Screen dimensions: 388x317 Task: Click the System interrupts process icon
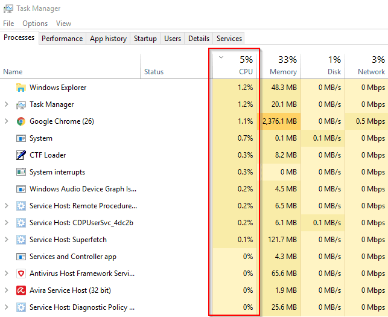coord(21,172)
